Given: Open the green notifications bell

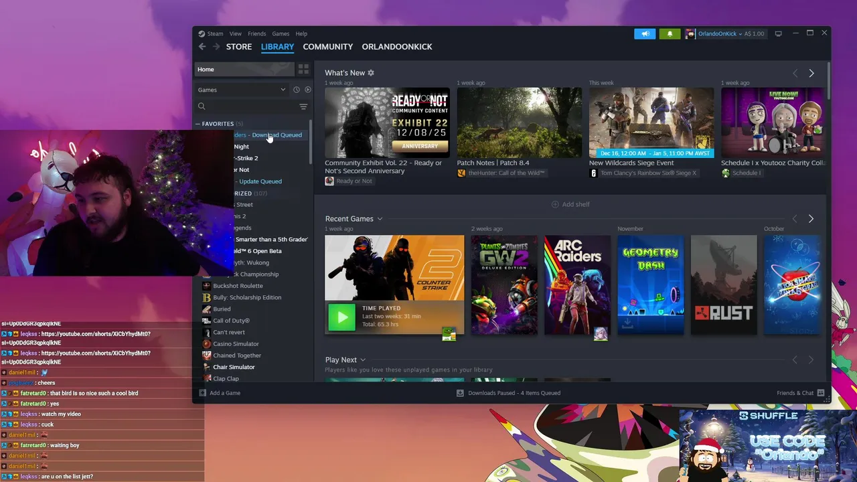Looking at the screenshot, I should pyautogui.click(x=670, y=33).
